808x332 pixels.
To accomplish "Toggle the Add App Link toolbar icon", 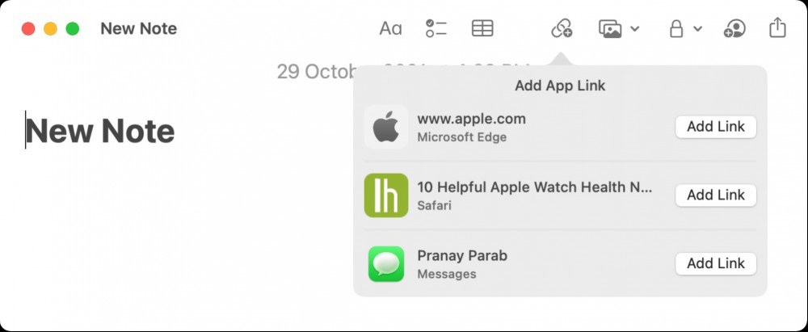I will pyautogui.click(x=562, y=28).
